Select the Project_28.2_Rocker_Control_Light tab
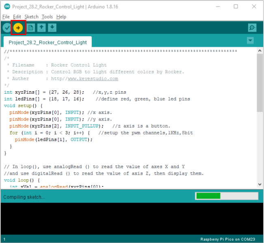The width and height of the screenshot is (264, 243). pos(48,42)
